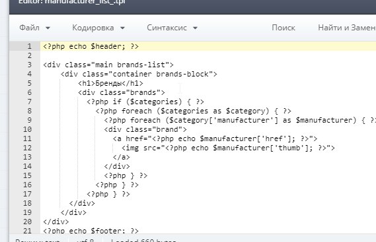The image size is (376, 242).
Task: Expand the Синтаксис dropdown menu
Action: pyautogui.click(x=172, y=28)
